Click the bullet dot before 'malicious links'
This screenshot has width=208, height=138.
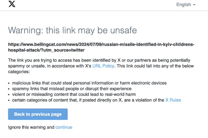(9, 83)
